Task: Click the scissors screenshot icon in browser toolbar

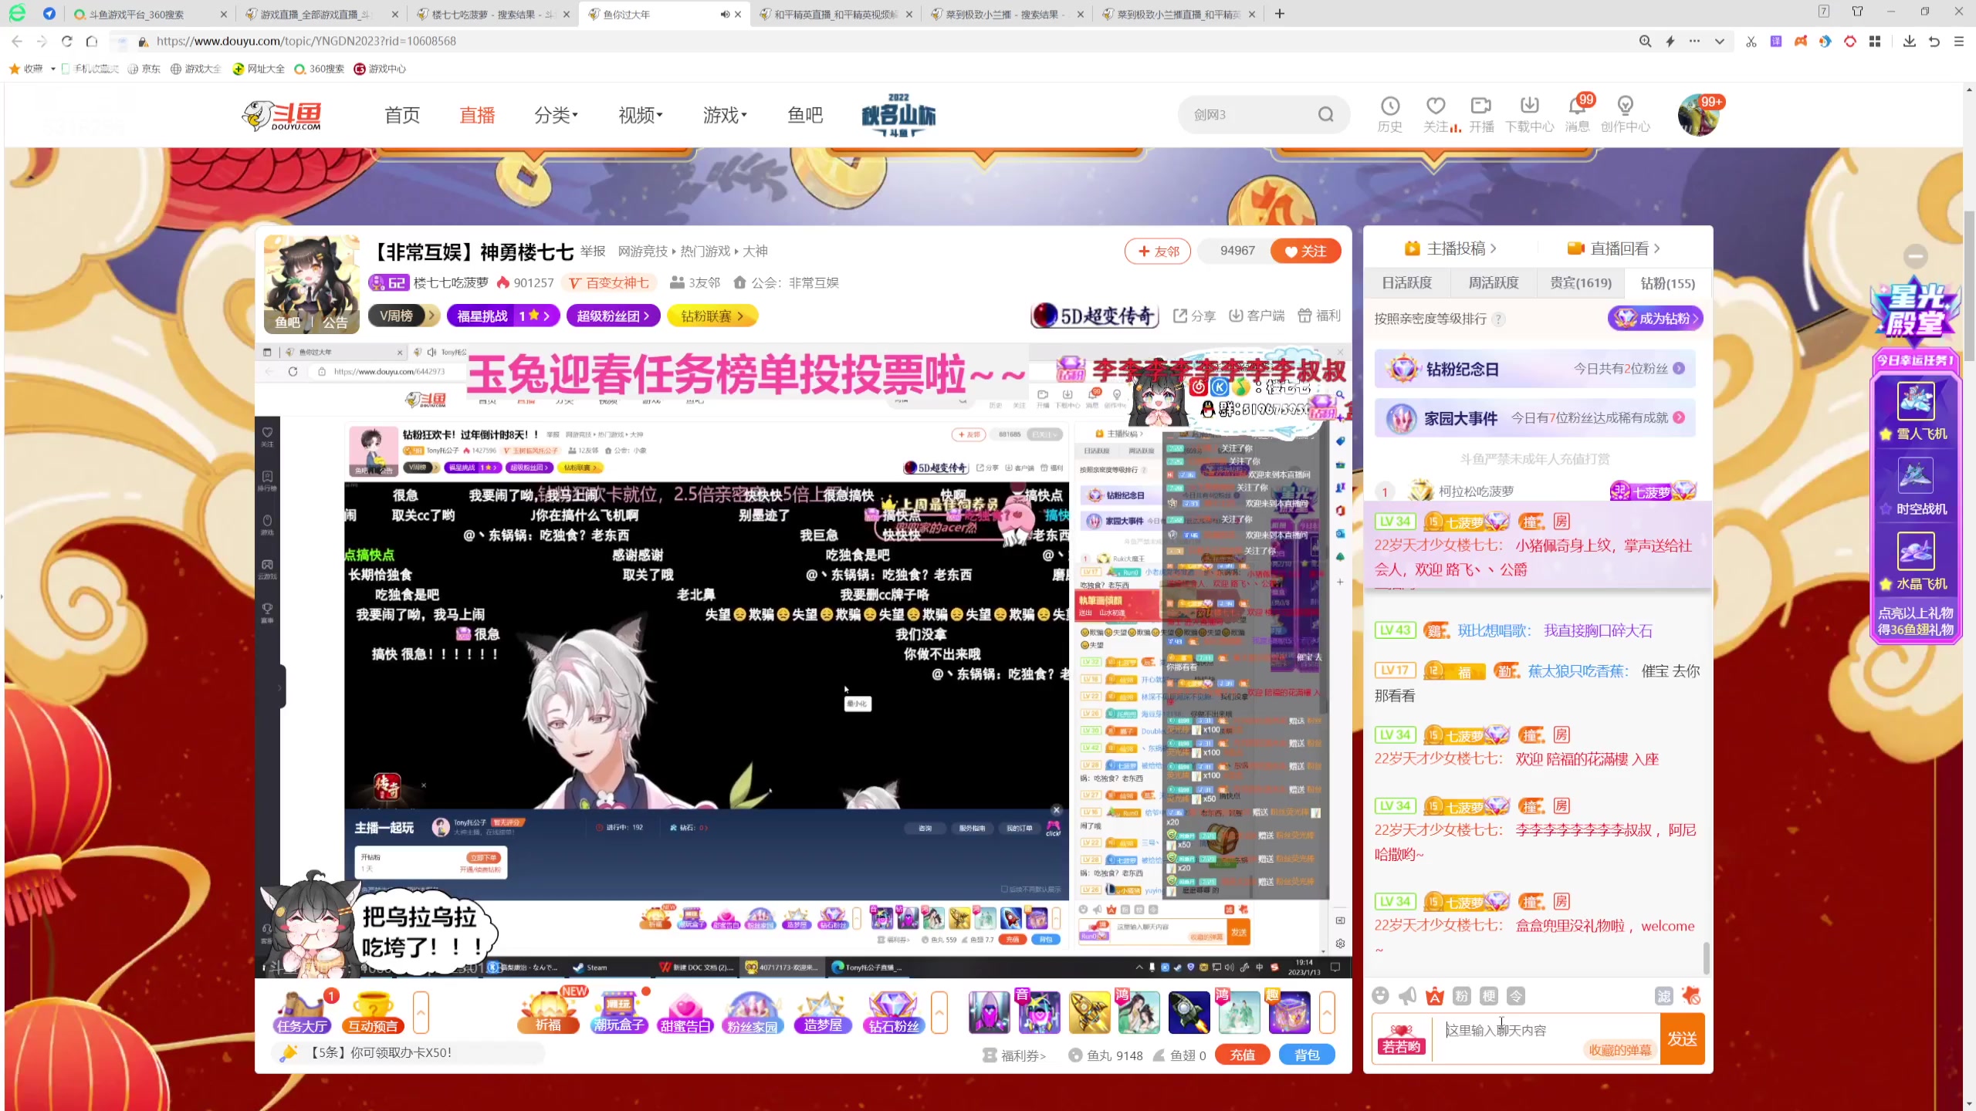Action: click(1751, 41)
